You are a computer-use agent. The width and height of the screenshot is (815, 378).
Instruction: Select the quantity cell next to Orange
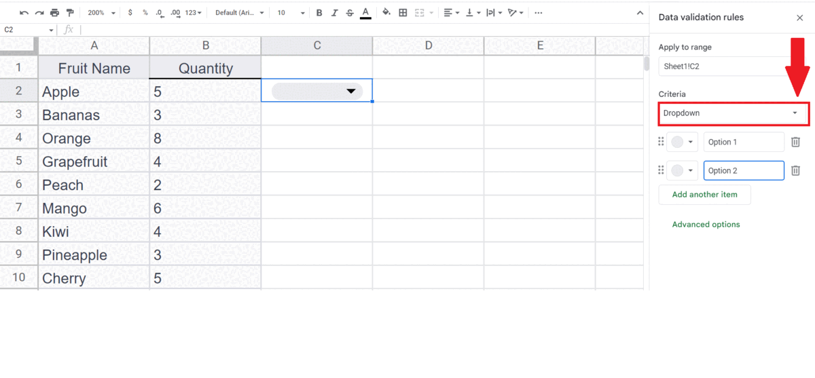pyautogui.click(x=205, y=138)
